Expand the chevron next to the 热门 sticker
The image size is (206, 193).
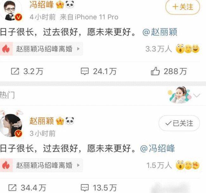pyautogui.click(x=197, y=95)
